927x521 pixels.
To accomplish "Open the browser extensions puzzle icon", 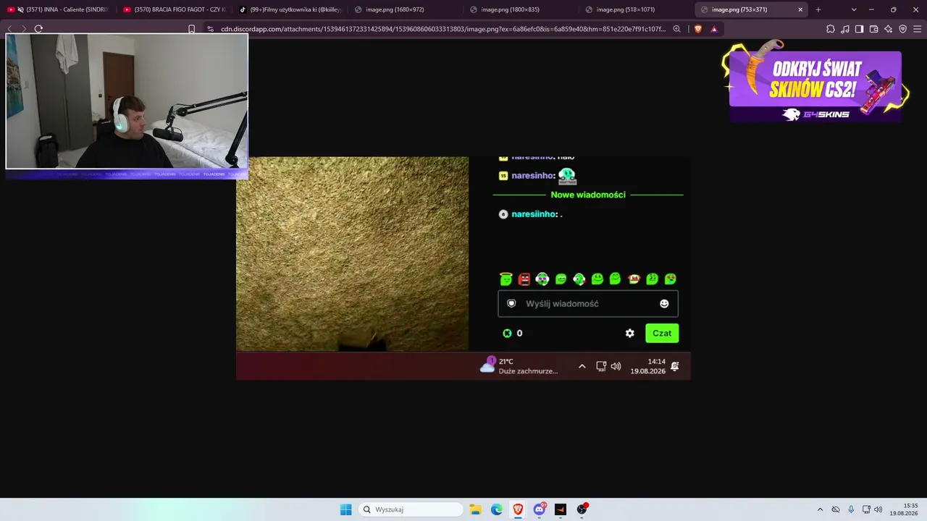I will pyautogui.click(x=831, y=29).
